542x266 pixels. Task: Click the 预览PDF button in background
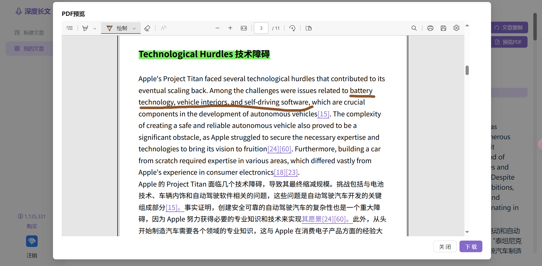click(x=509, y=42)
